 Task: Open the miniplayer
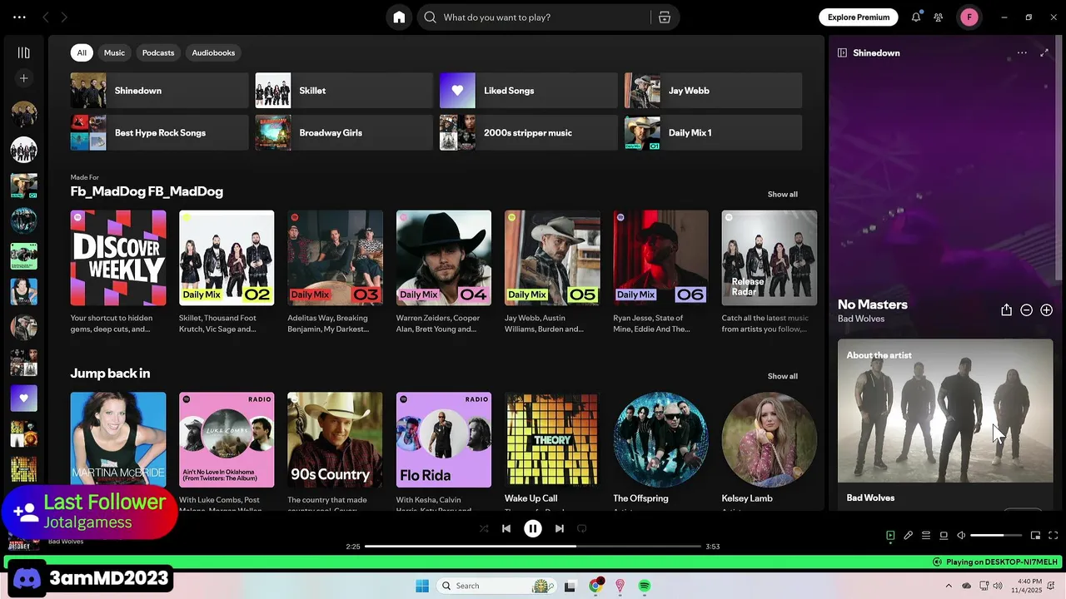pyautogui.click(x=1035, y=536)
